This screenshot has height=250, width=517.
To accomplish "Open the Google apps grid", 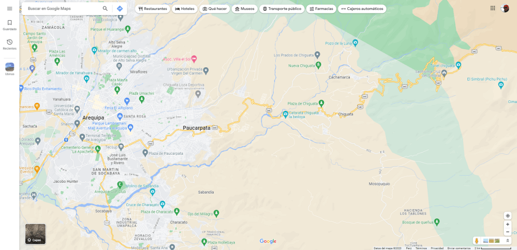I will pos(493,8).
